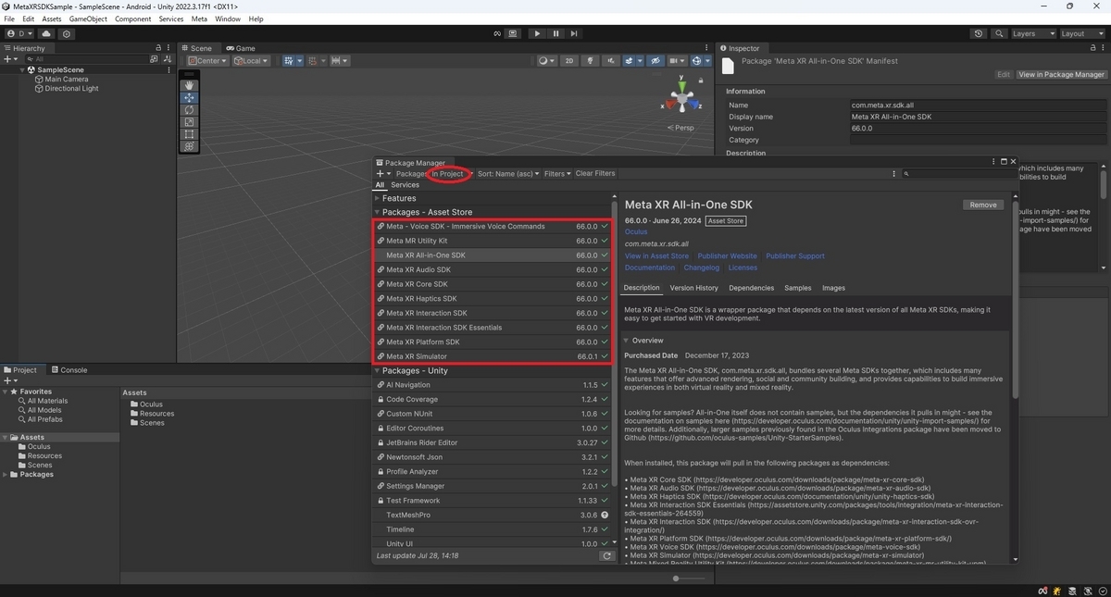Click the Step frame button

(574, 33)
